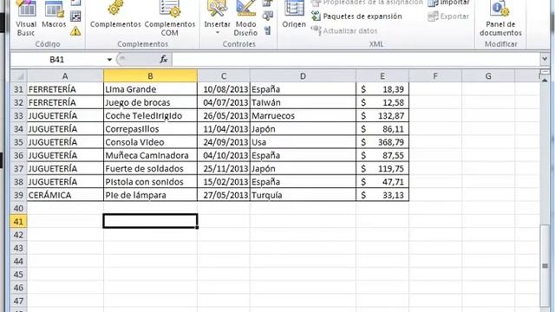The height and width of the screenshot is (312, 555).
Task: Open Macro Security warning icon
Action: click(x=75, y=31)
